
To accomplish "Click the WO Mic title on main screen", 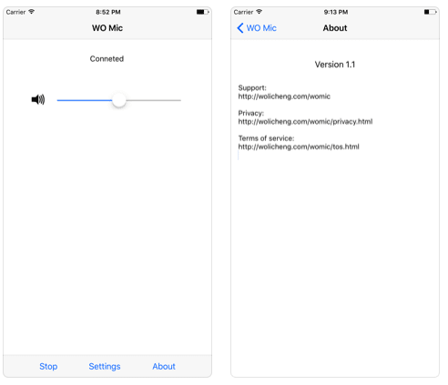I will click(x=107, y=28).
